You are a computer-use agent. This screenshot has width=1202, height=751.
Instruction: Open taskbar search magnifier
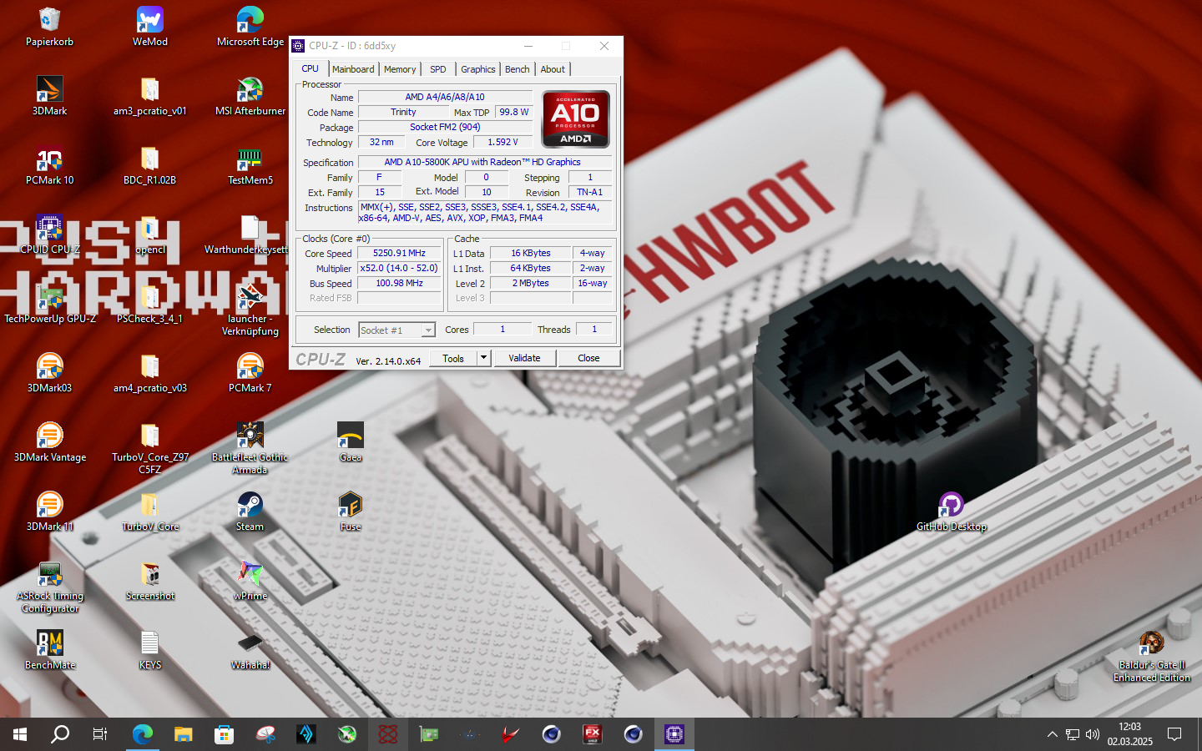tap(60, 734)
